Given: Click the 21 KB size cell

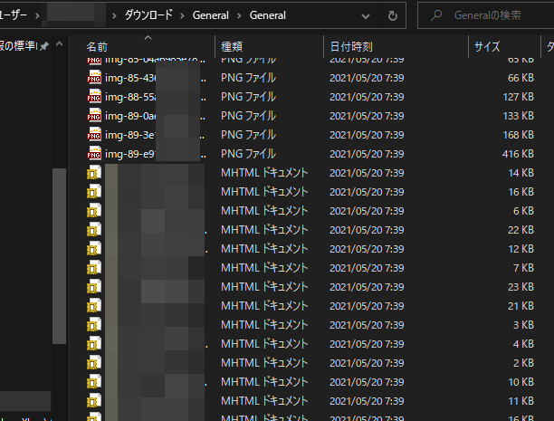Looking at the screenshot, I should [521, 306].
